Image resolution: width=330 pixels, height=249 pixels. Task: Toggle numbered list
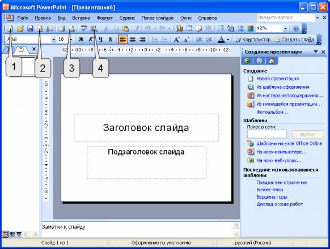(x=155, y=39)
